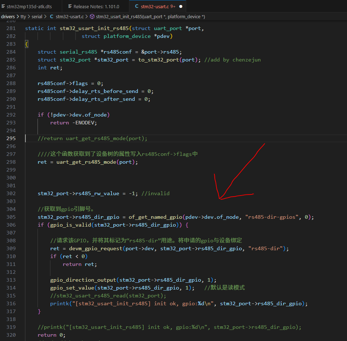Image resolution: width=347 pixels, height=341 pixels.
Task: Click commented printk on line 319
Action: tap(169, 327)
